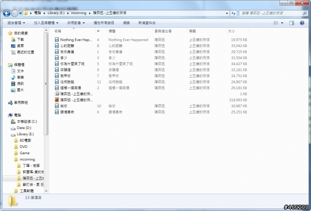Select Library (E:) in navigation tree
Image resolution: width=311 pixels, height=211 pixels.
tap(25, 134)
